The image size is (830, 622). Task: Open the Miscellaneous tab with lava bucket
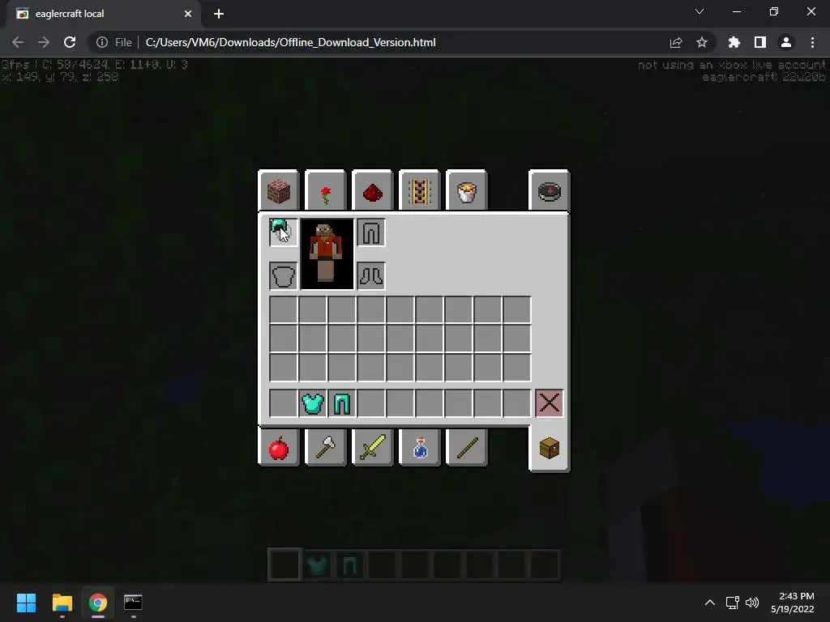466,191
